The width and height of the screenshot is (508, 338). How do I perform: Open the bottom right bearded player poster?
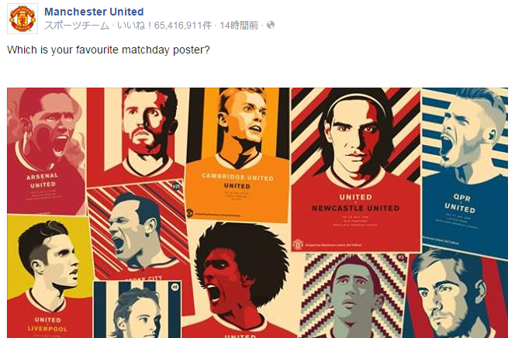tap(458, 295)
